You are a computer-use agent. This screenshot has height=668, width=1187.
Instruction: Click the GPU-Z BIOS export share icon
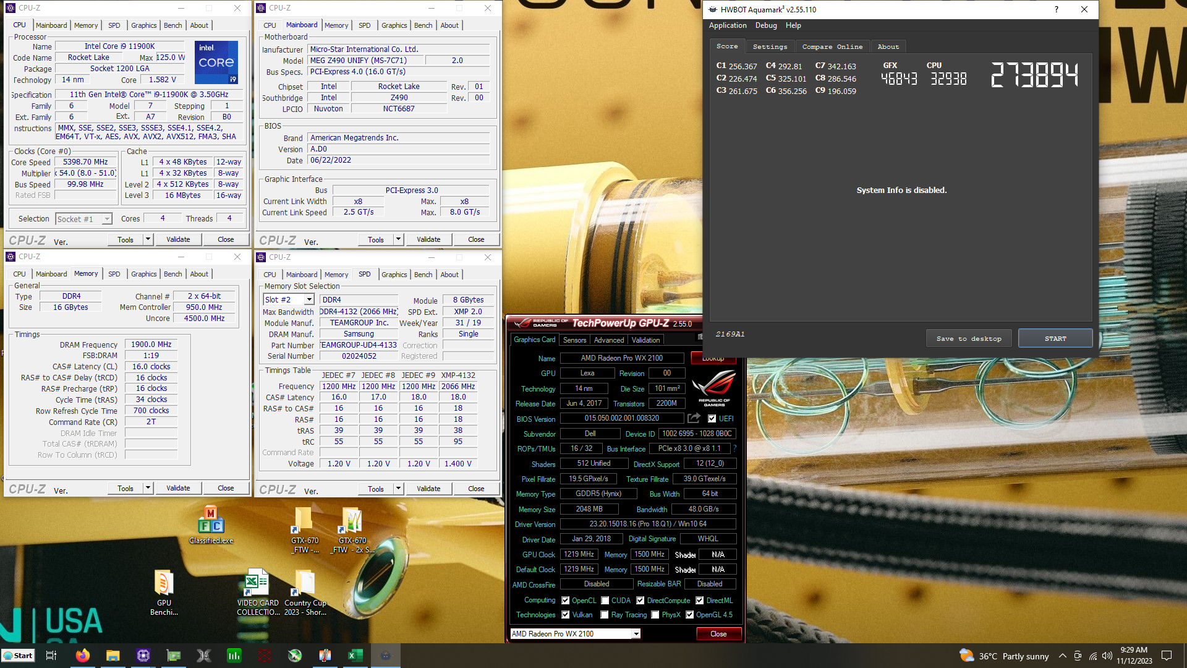(x=694, y=418)
